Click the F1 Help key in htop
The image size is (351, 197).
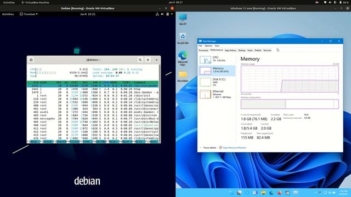tap(33, 142)
